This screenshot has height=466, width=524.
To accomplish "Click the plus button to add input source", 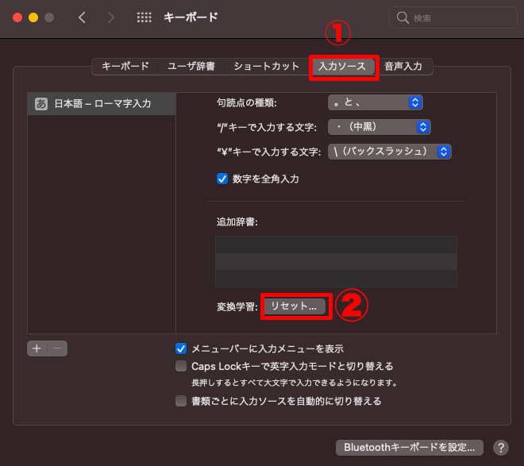I will (37, 349).
